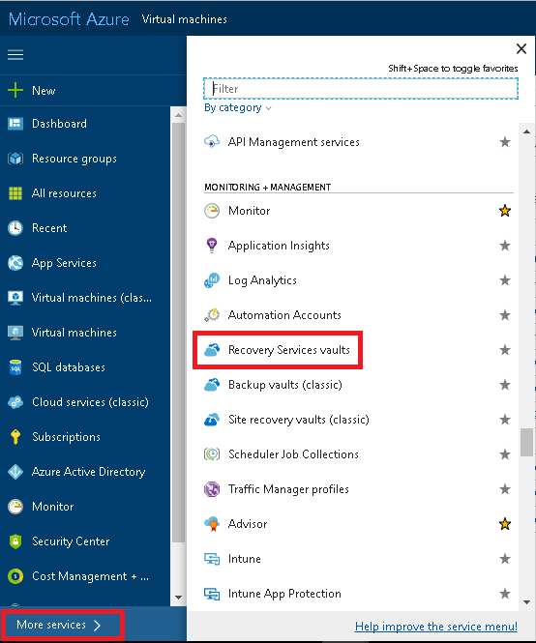This screenshot has width=536, height=643.
Task: Click the Microsoft Azure logo text
Action: point(69,19)
